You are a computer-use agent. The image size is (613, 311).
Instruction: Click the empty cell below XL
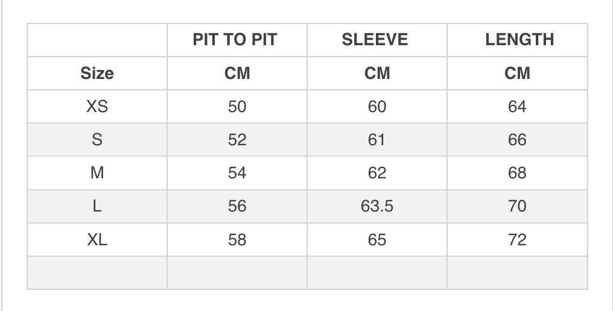point(97,272)
